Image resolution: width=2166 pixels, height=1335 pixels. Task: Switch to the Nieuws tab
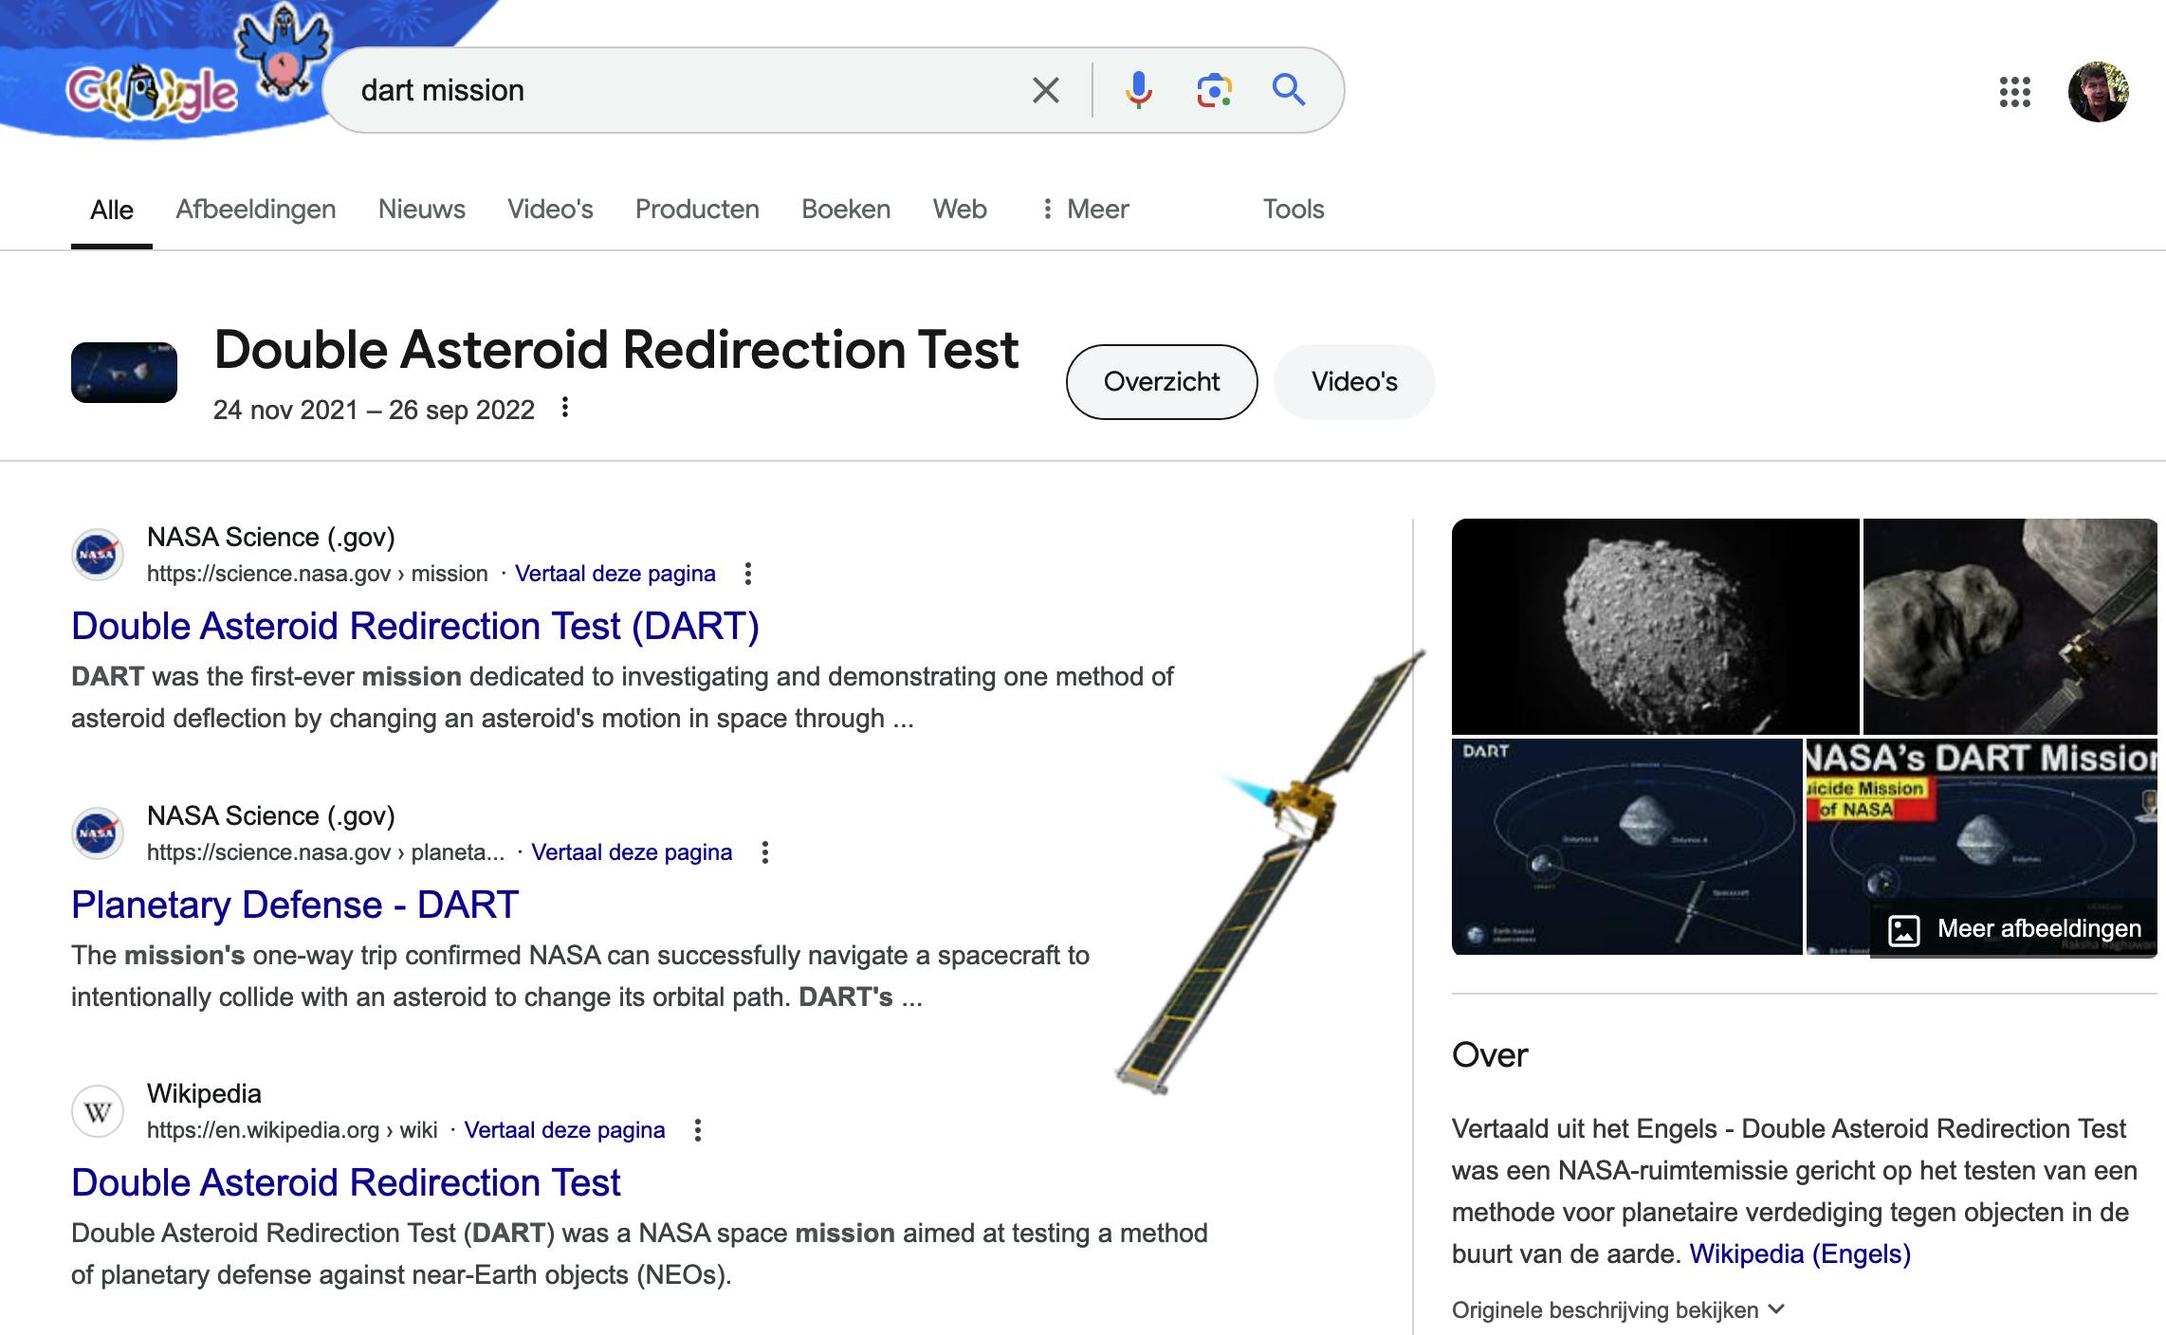[x=421, y=210]
